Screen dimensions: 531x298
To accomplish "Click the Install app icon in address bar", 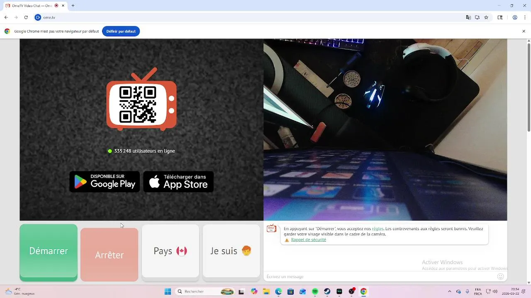I will [477, 17].
